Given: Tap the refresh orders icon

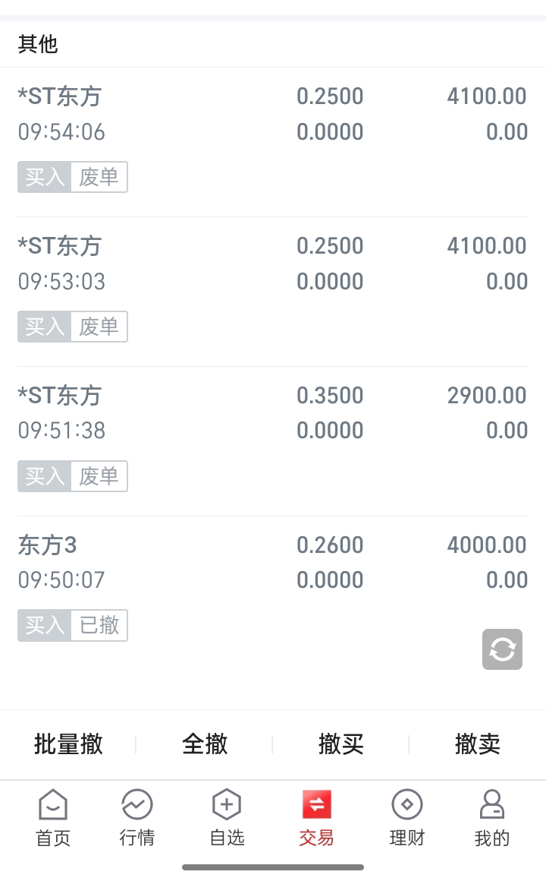Looking at the screenshot, I should point(502,649).
